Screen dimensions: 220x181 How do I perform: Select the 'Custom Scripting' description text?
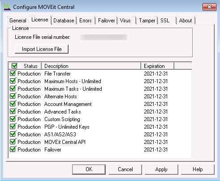click(x=62, y=119)
